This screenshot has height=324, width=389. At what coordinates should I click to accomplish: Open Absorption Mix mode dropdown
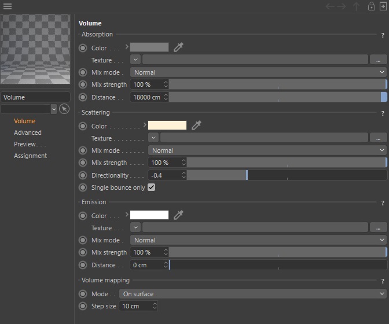(x=258, y=72)
